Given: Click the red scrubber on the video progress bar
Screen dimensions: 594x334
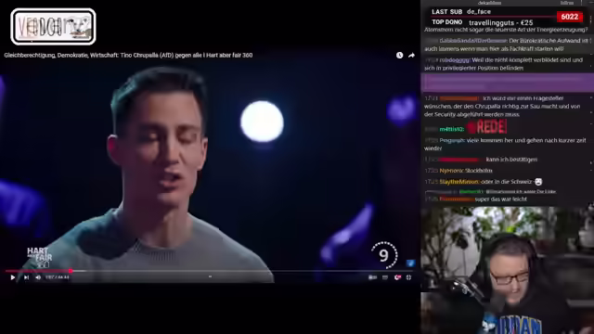Looking at the screenshot, I should (x=71, y=271).
